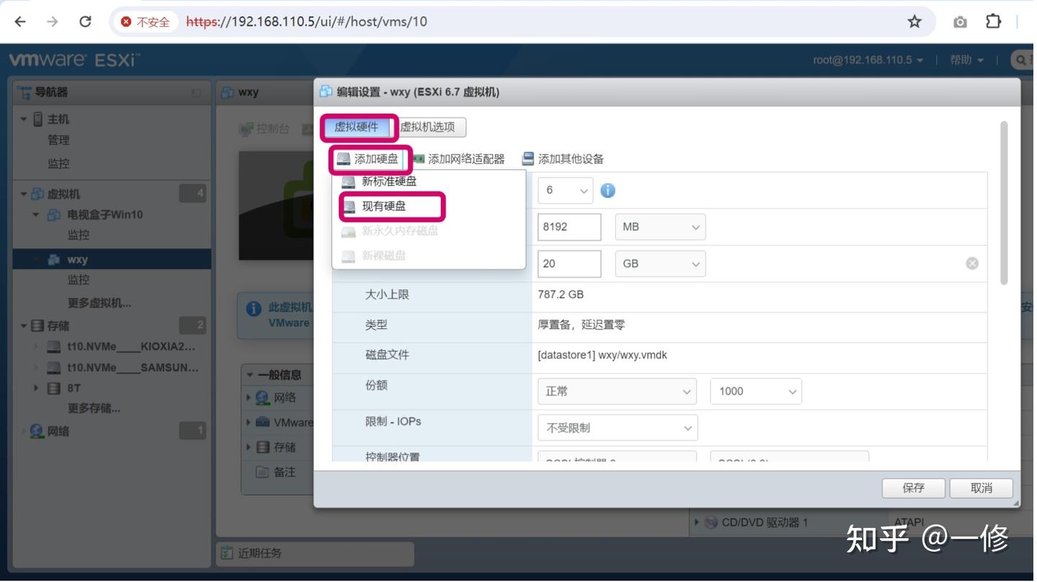The image size is (1037, 582).
Task: Click the cut-off search icon near 帮助
Action: click(x=1021, y=60)
